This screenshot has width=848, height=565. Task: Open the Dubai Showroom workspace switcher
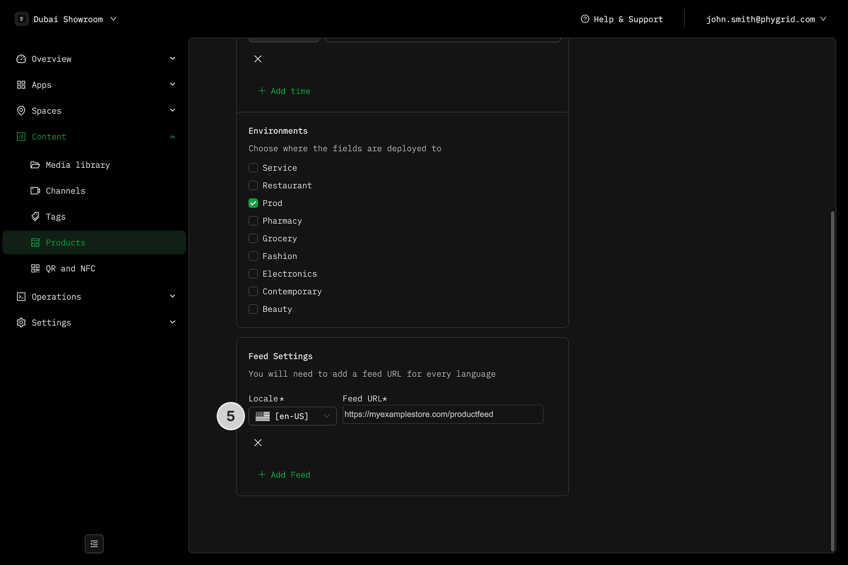click(66, 19)
